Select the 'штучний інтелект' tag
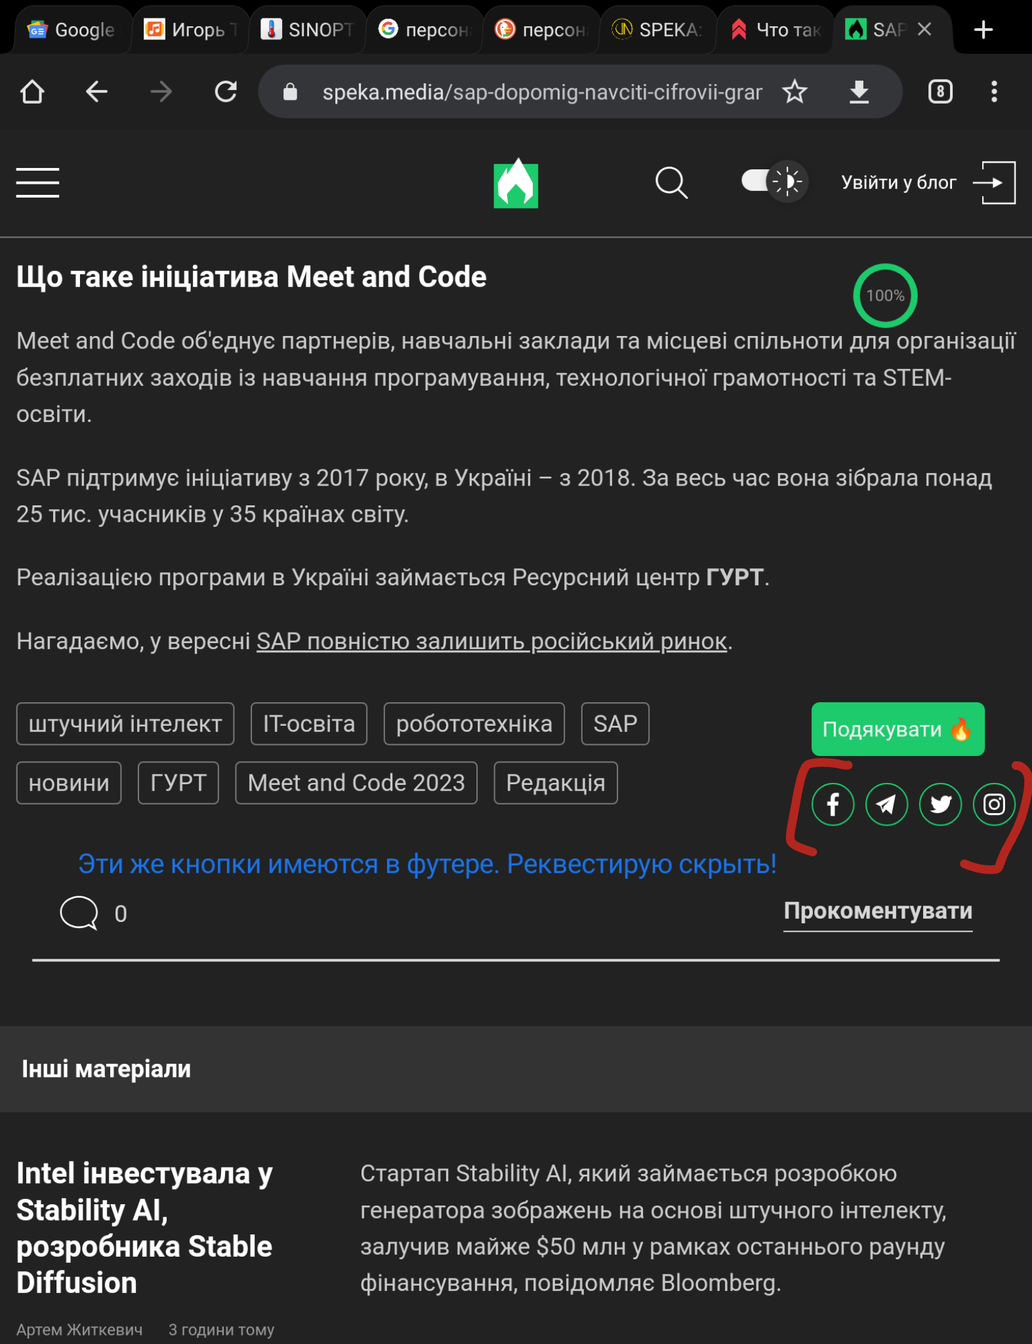This screenshot has height=1344, width=1032. point(125,724)
